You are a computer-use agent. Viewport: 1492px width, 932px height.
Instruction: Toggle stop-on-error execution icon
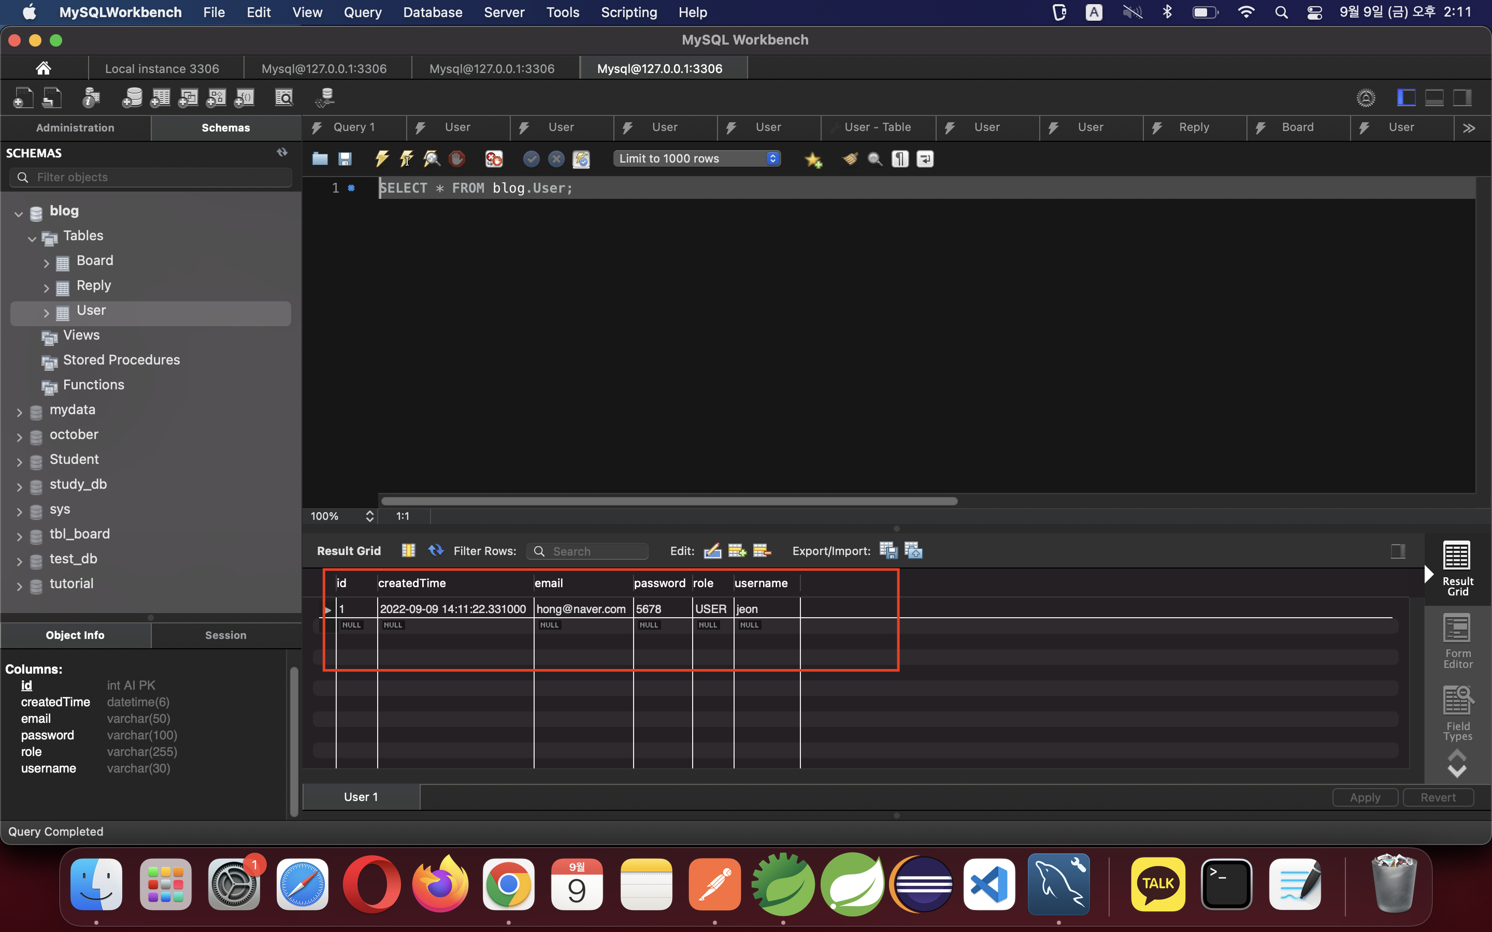coord(494,159)
